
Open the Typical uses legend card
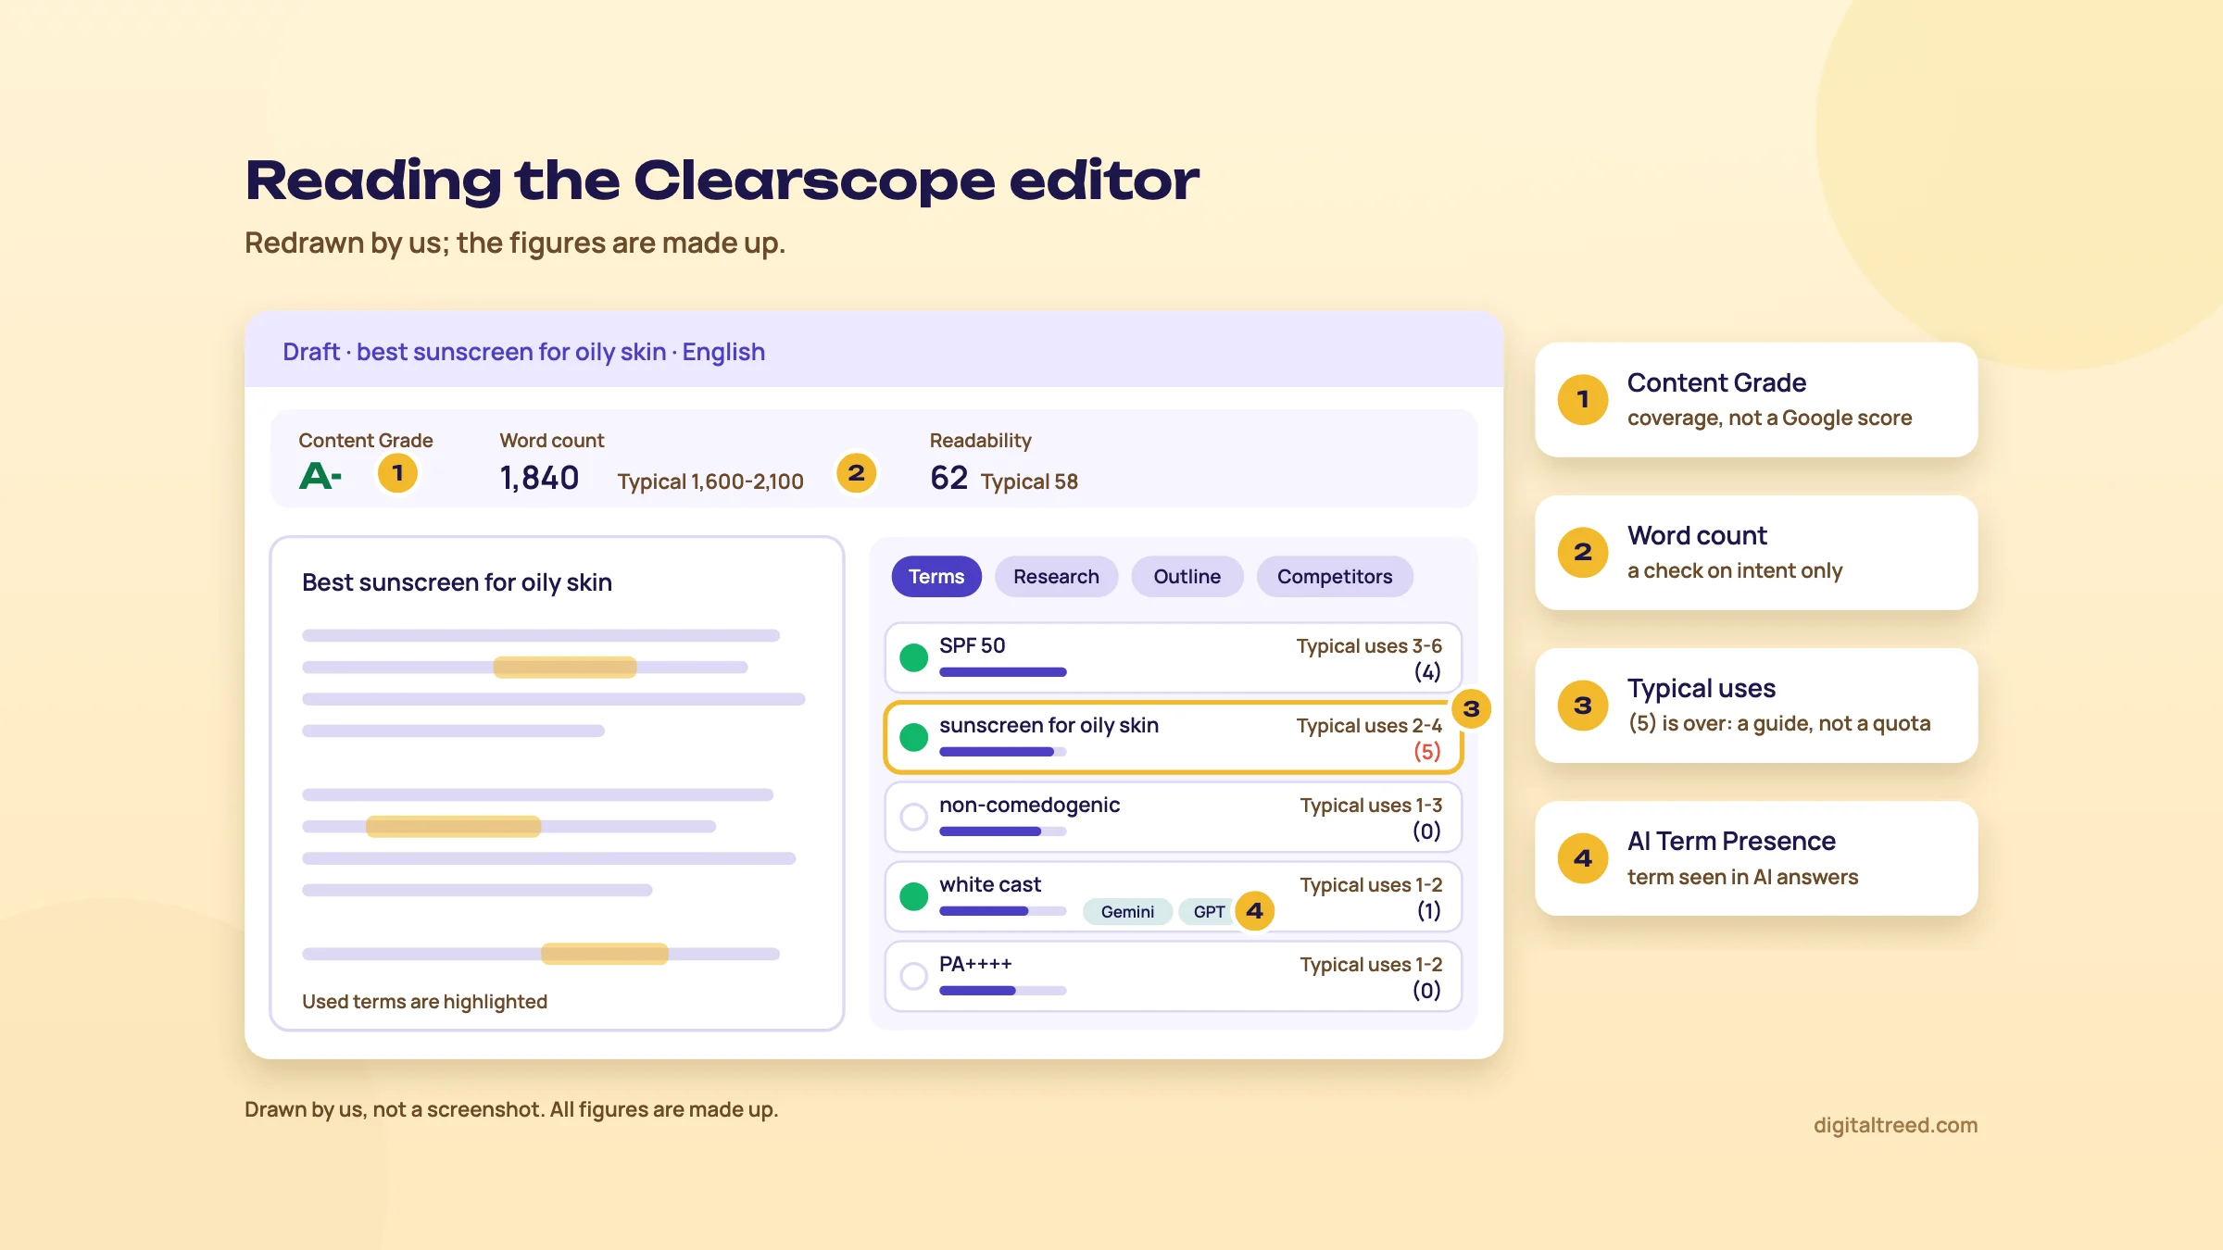pos(1756,706)
